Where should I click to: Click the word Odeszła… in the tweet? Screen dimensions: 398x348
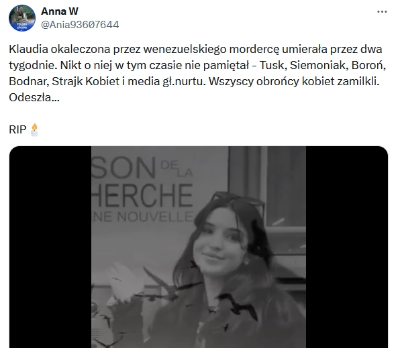pos(34,97)
